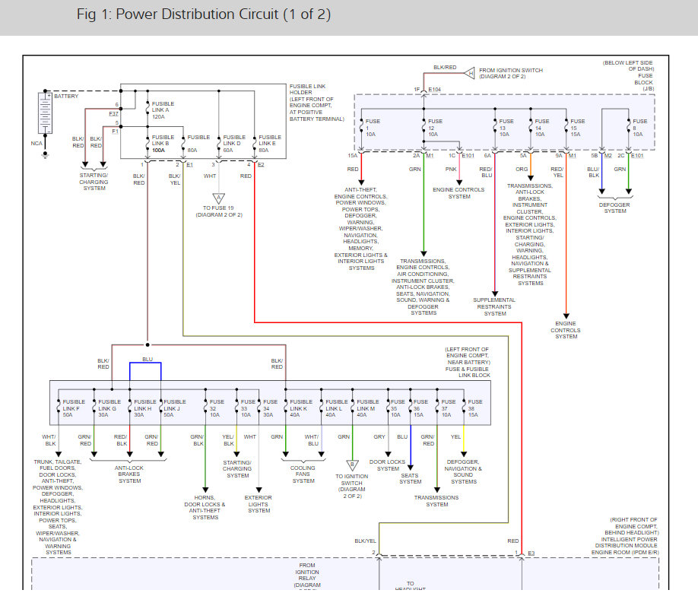Screen dimensions: 698x609
Task: Click the Defogger System label
Action: (615, 208)
